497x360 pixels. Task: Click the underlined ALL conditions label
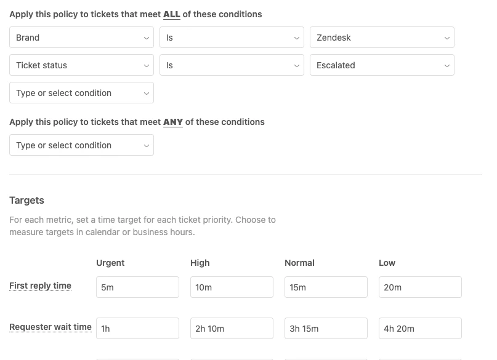pyautogui.click(x=172, y=14)
